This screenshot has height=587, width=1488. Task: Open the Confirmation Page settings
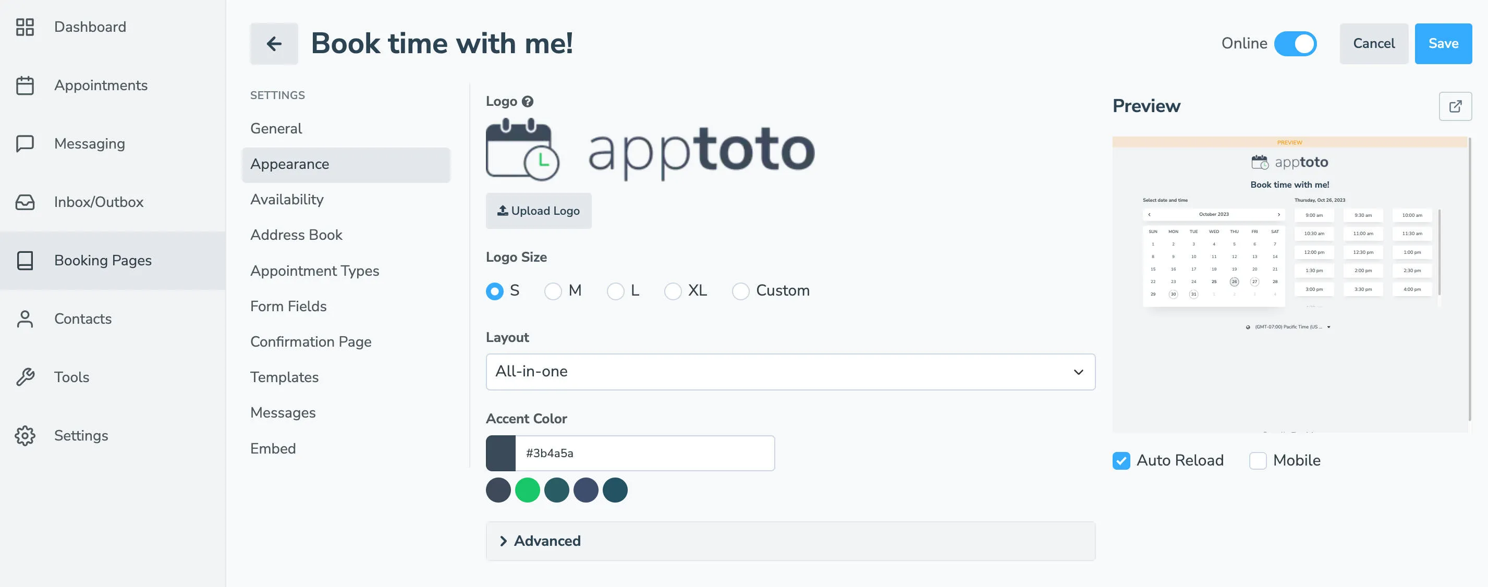point(311,341)
